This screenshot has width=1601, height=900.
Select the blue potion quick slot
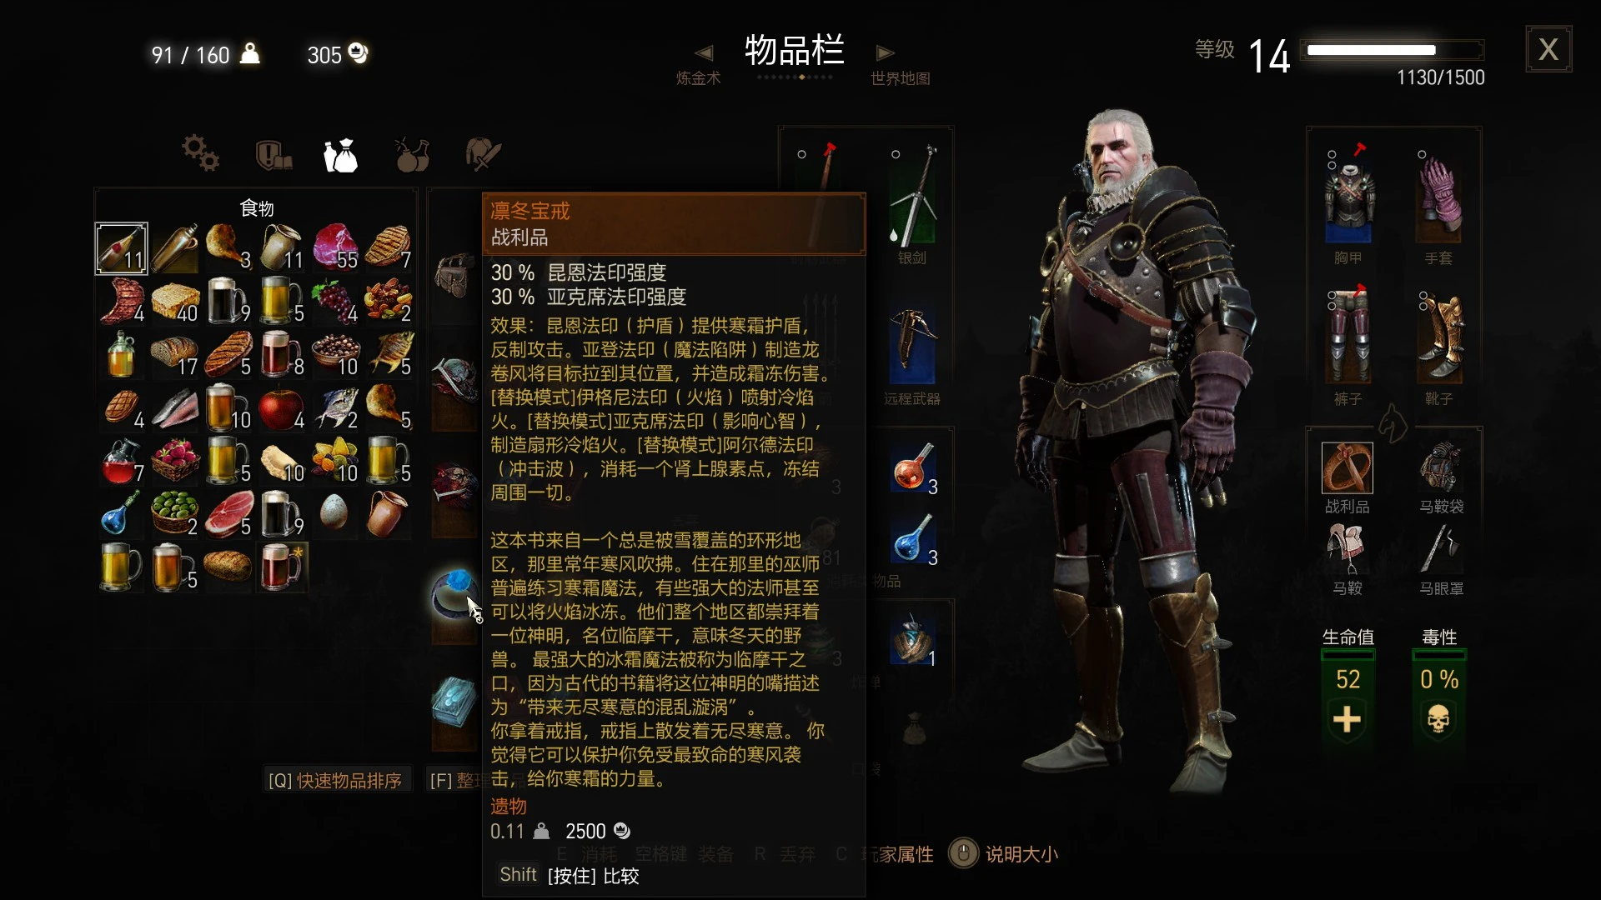click(915, 538)
